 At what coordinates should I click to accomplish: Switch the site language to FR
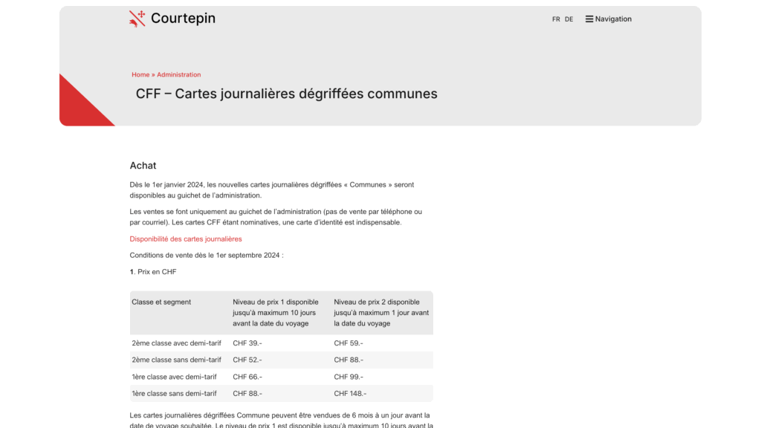[x=556, y=19]
